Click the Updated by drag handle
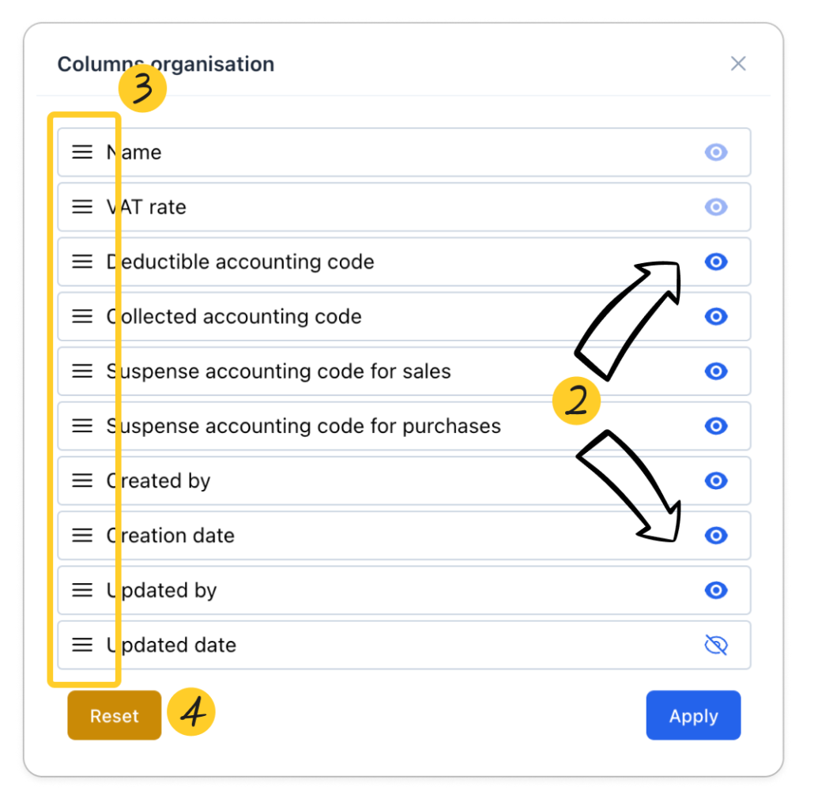 coord(82,590)
